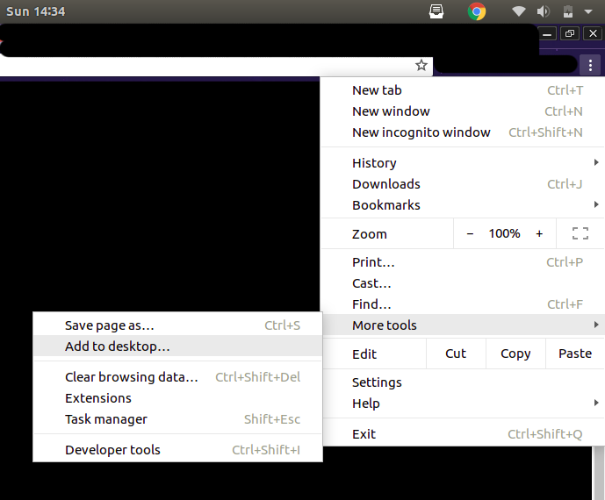Screen dimensions: 605x500
Task: Choose New tab from the menu
Action: pos(464,90)
